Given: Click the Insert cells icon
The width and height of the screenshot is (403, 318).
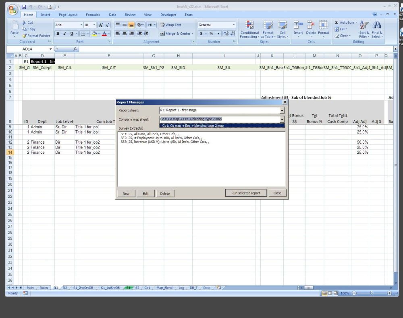Looking at the screenshot, I should tap(298, 25).
